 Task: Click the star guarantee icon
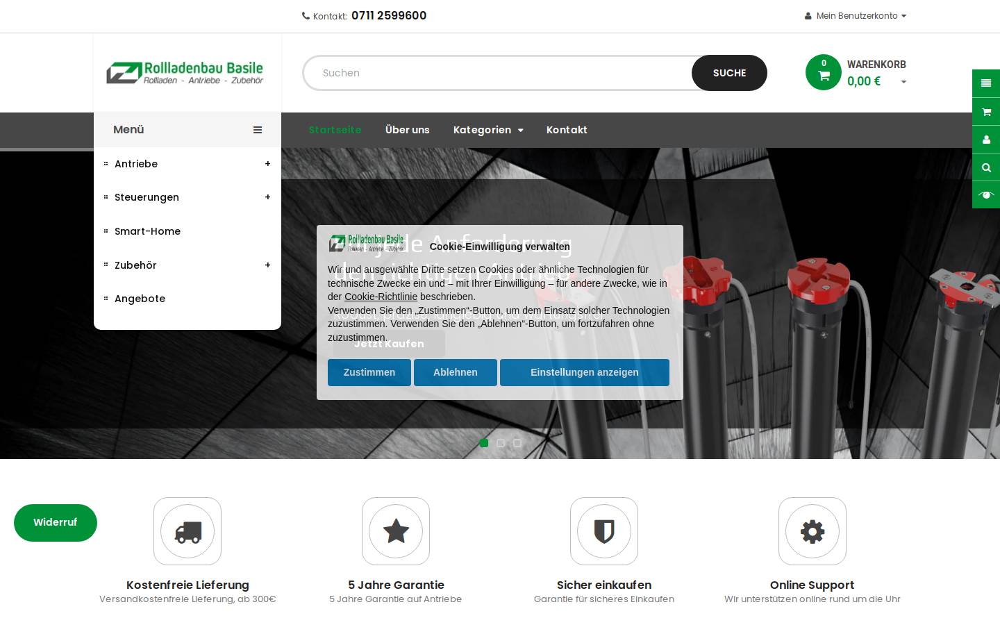396,531
